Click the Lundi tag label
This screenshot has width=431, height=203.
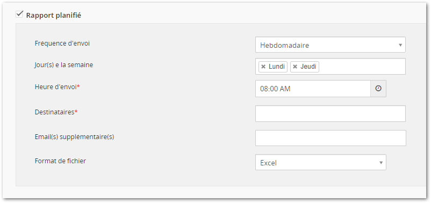click(x=277, y=67)
